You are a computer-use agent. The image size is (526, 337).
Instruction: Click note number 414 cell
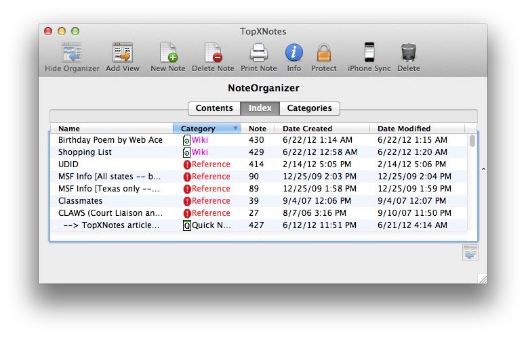point(256,164)
